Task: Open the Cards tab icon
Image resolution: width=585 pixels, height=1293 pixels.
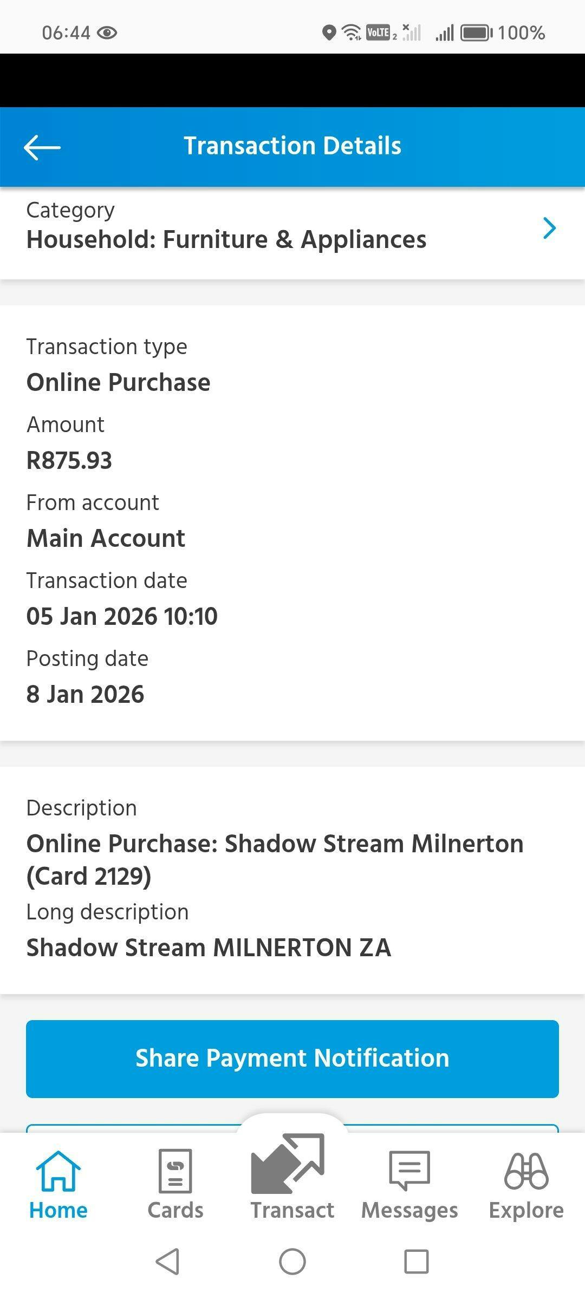Action: 175,1171
